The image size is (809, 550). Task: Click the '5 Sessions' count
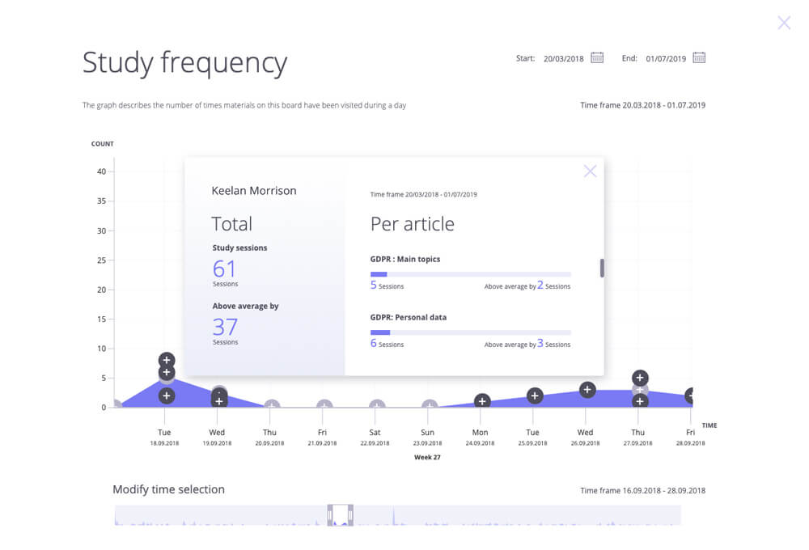[387, 286]
